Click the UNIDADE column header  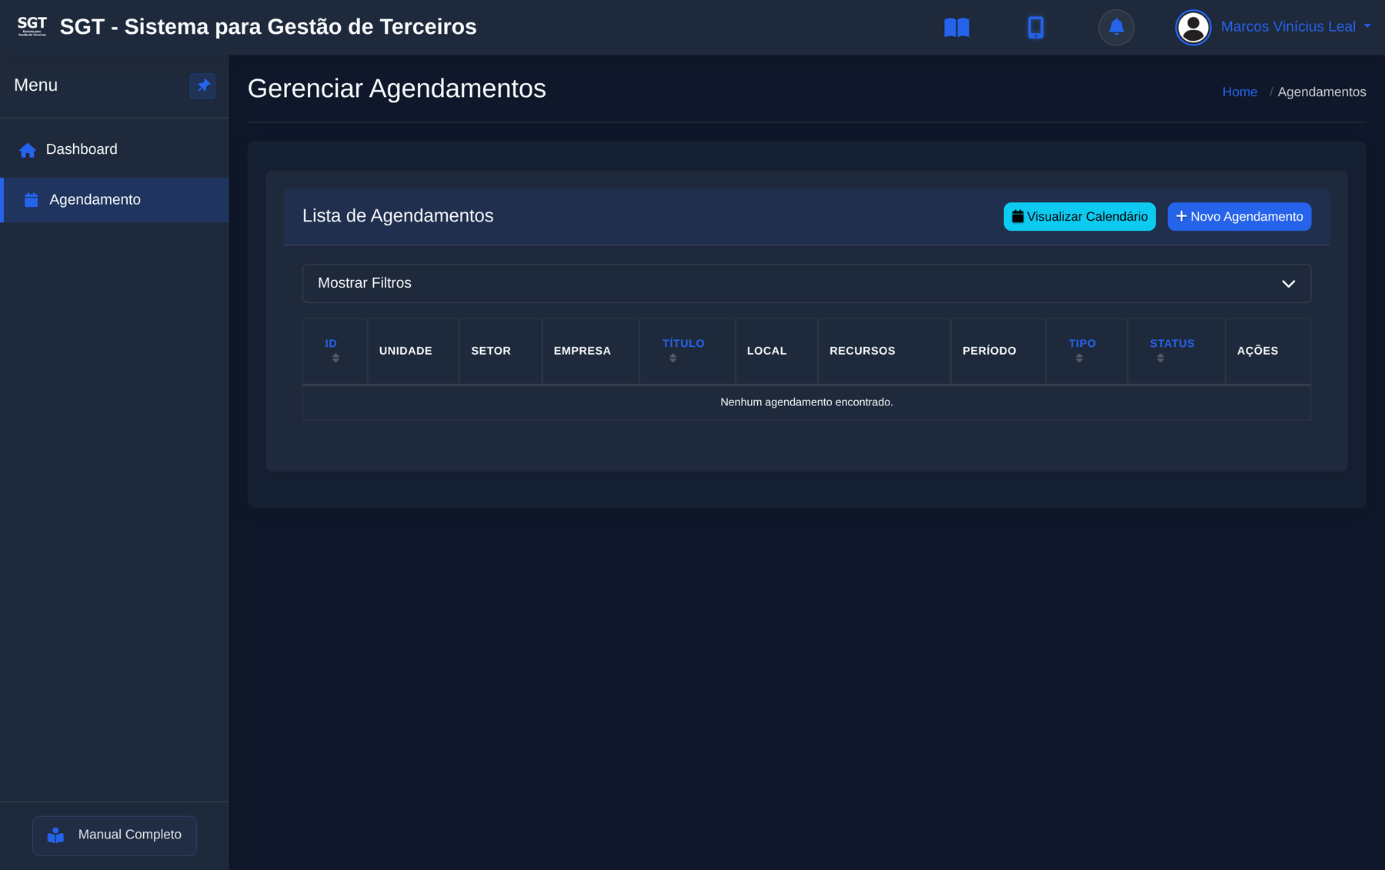click(x=405, y=351)
